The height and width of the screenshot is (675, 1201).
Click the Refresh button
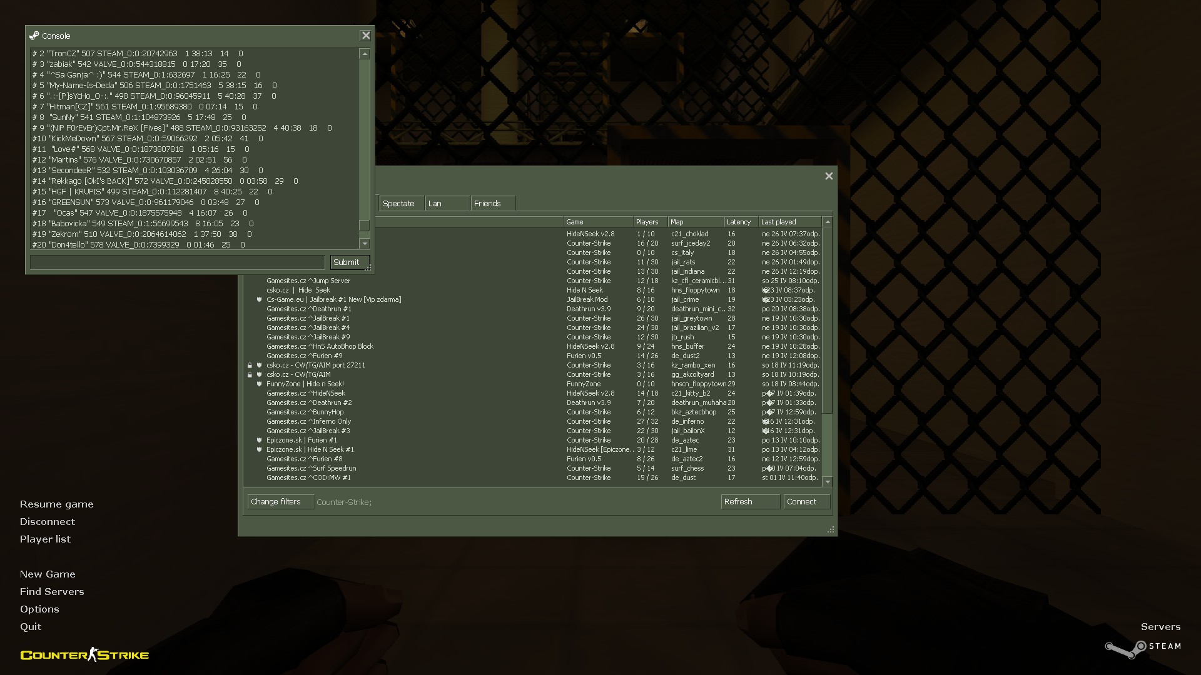[x=751, y=502]
